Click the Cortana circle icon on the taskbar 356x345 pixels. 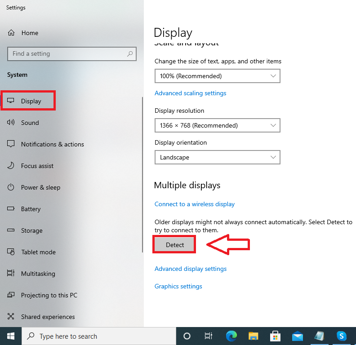187,336
